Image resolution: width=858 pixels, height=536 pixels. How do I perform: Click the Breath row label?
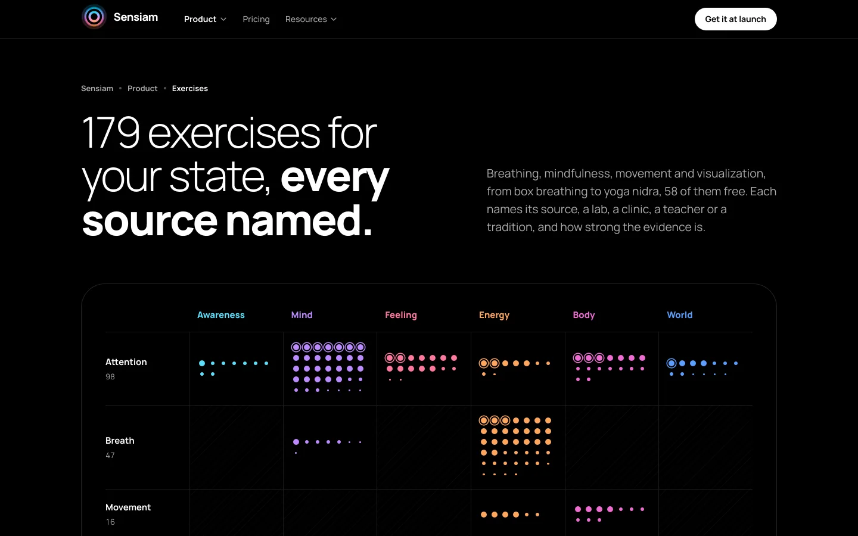(120, 441)
